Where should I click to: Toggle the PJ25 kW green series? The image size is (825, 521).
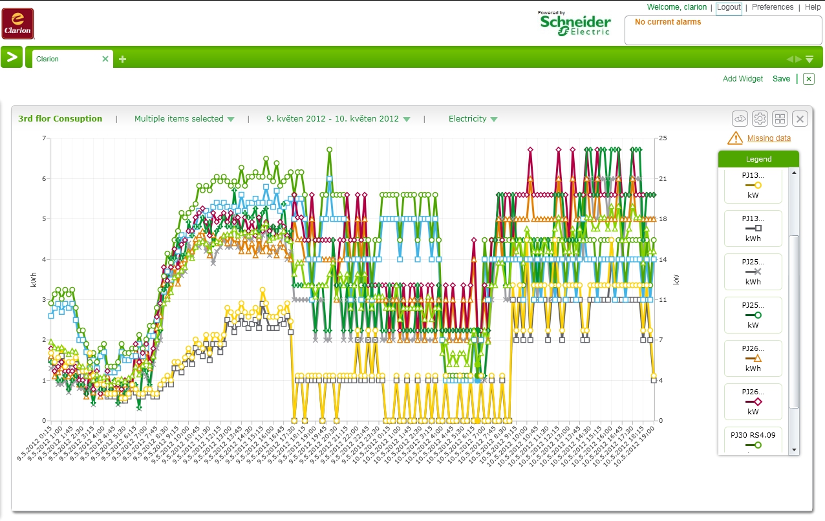tap(753, 315)
